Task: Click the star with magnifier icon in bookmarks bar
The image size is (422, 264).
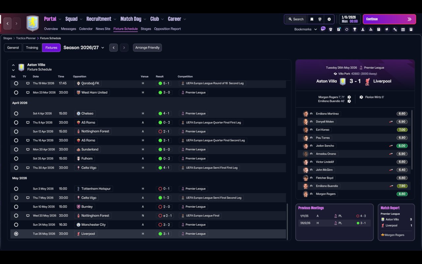Action: pos(395,29)
